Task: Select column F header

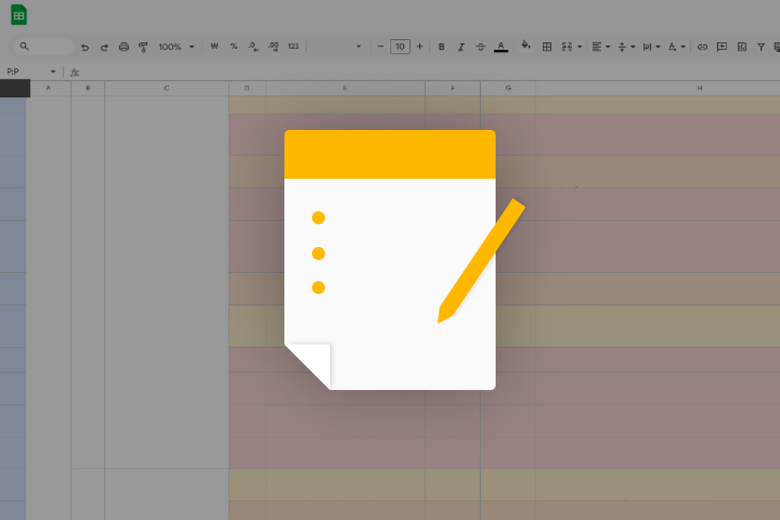Action: click(453, 88)
